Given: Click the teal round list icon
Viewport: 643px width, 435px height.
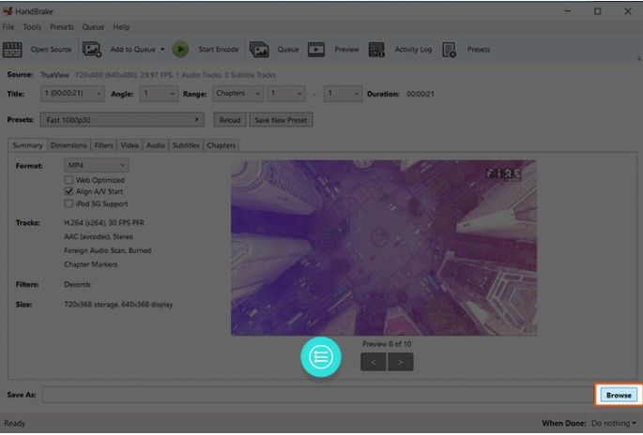Looking at the screenshot, I should coord(321,357).
